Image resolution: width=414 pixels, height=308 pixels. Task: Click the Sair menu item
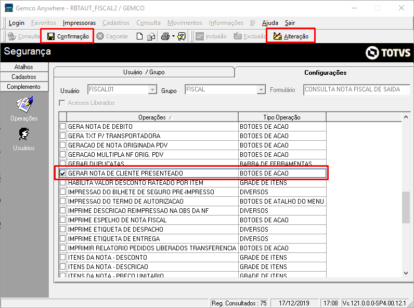290,23
